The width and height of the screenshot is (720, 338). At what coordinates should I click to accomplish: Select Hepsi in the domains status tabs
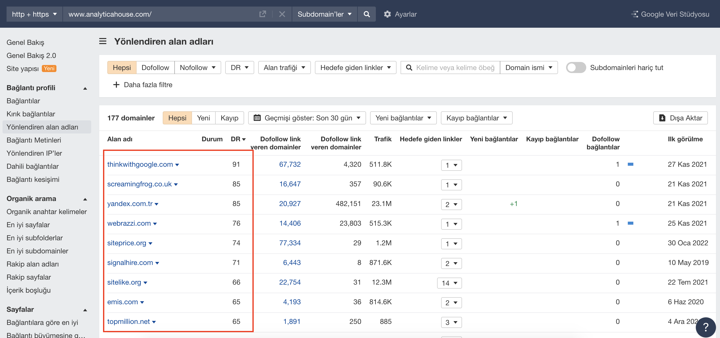(177, 118)
